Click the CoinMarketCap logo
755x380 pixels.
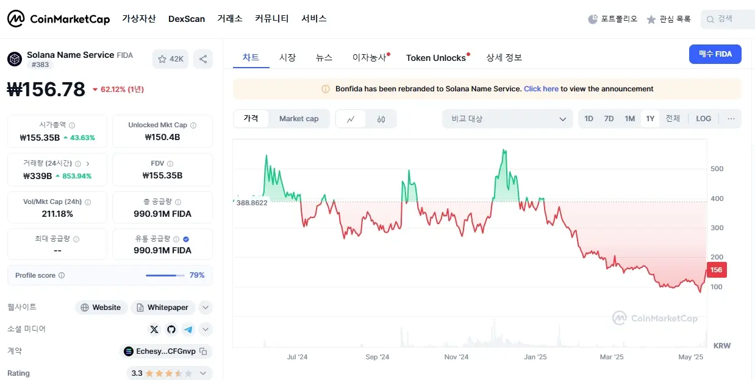(x=59, y=19)
